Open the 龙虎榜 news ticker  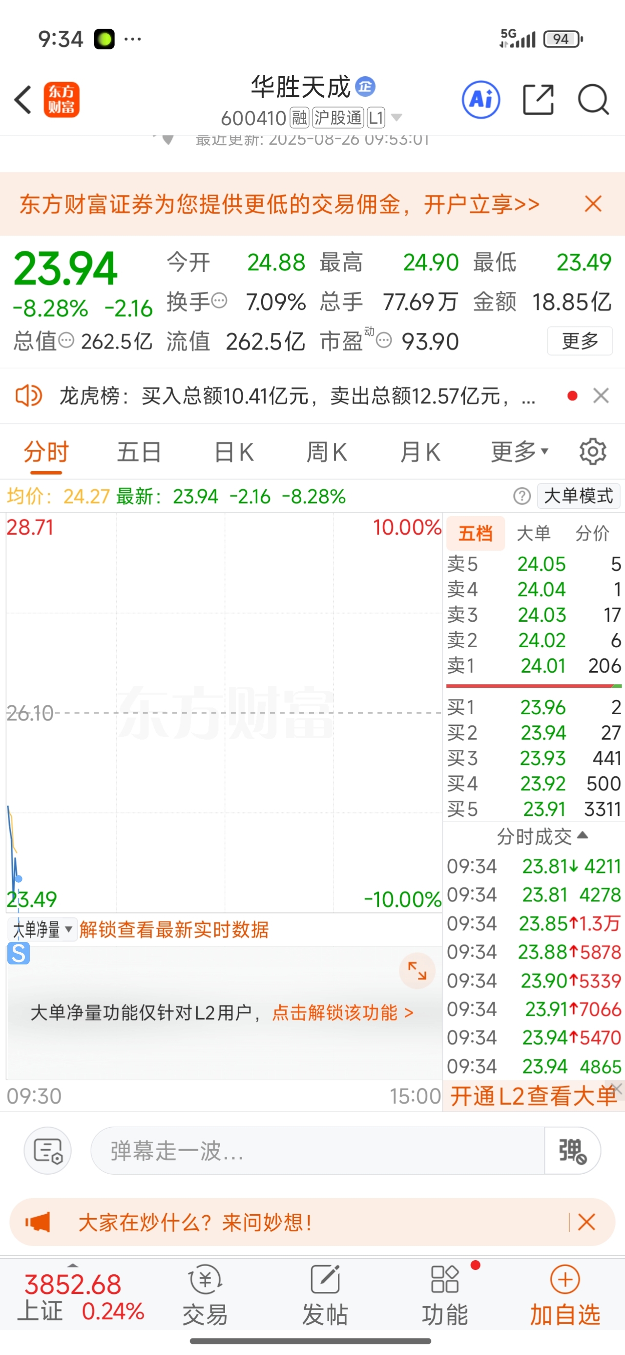pos(297,395)
